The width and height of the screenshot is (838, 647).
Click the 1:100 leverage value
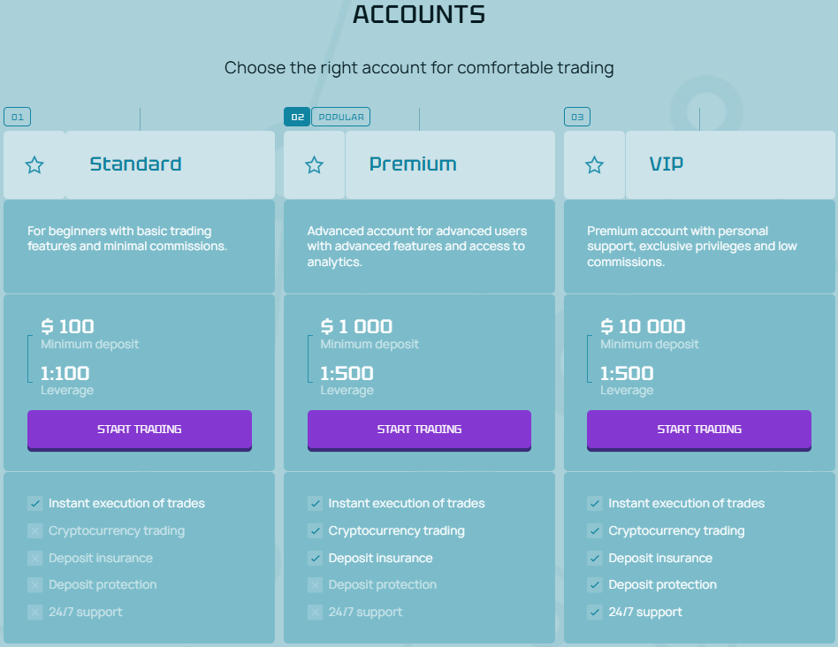65,373
